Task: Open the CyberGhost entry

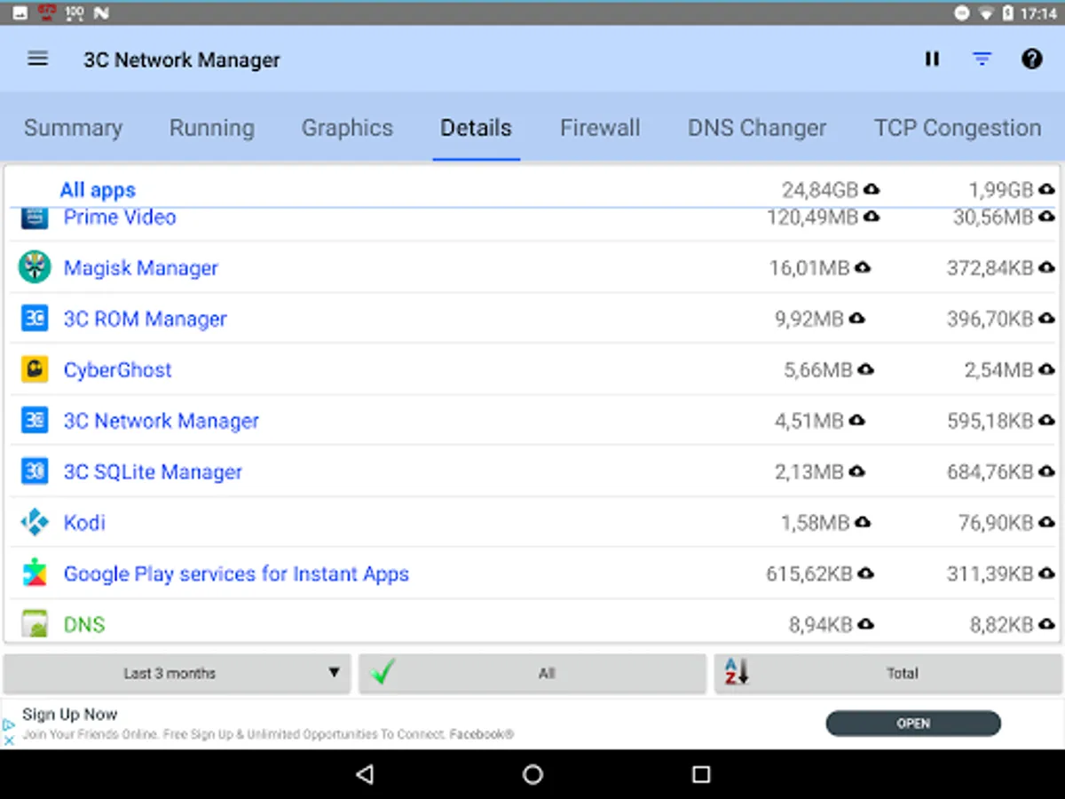Action: [x=118, y=370]
